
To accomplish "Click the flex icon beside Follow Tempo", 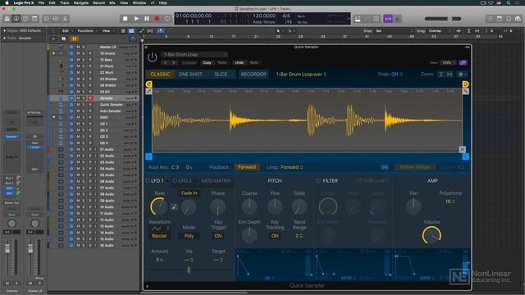I will click(385, 167).
